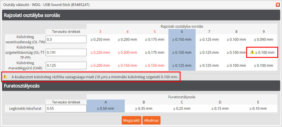Edit the szigetelőtávolság 0.191 input field
This screenshot has width=282, height=127.
point(66,53)
